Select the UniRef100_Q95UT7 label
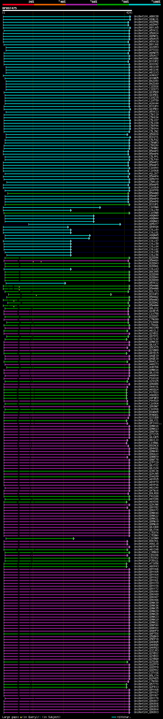 tap(146, 224)
